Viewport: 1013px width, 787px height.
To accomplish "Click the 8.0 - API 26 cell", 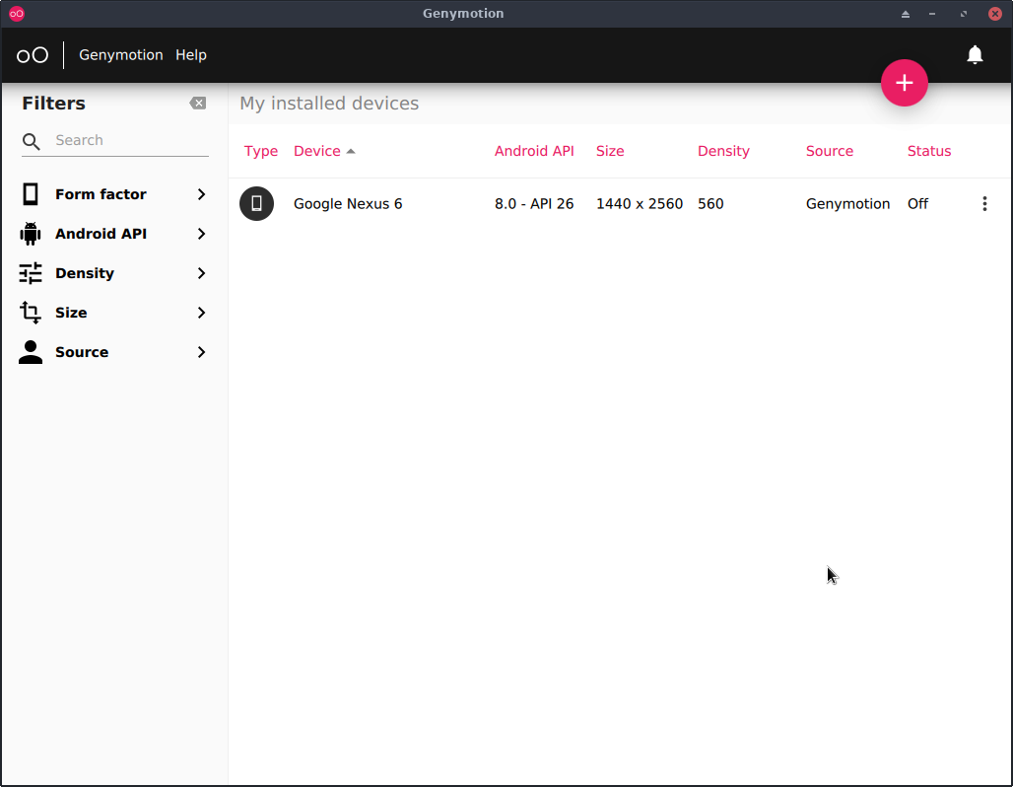I will 534,204.
